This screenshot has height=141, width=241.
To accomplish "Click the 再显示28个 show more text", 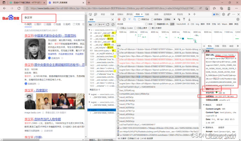I will pos(95,90).
